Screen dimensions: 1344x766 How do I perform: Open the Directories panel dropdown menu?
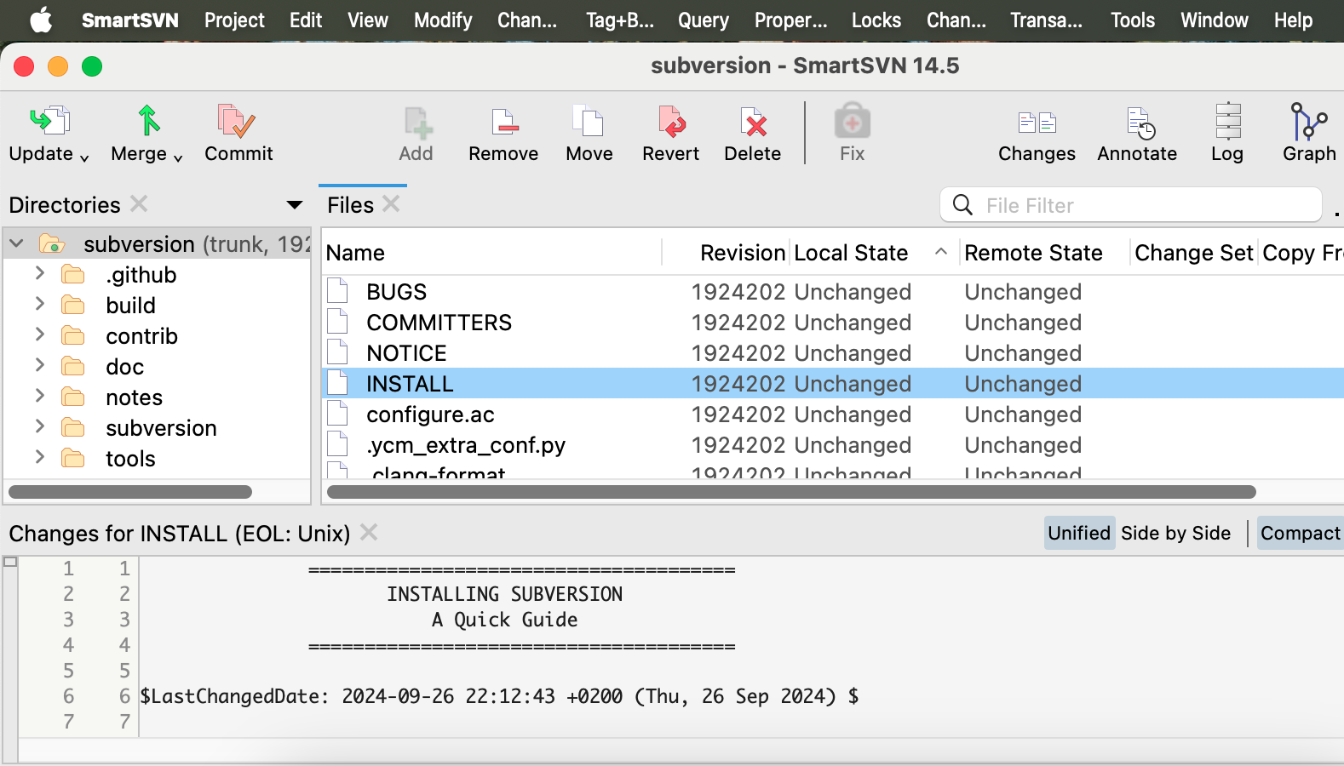(x=295, y=205)
